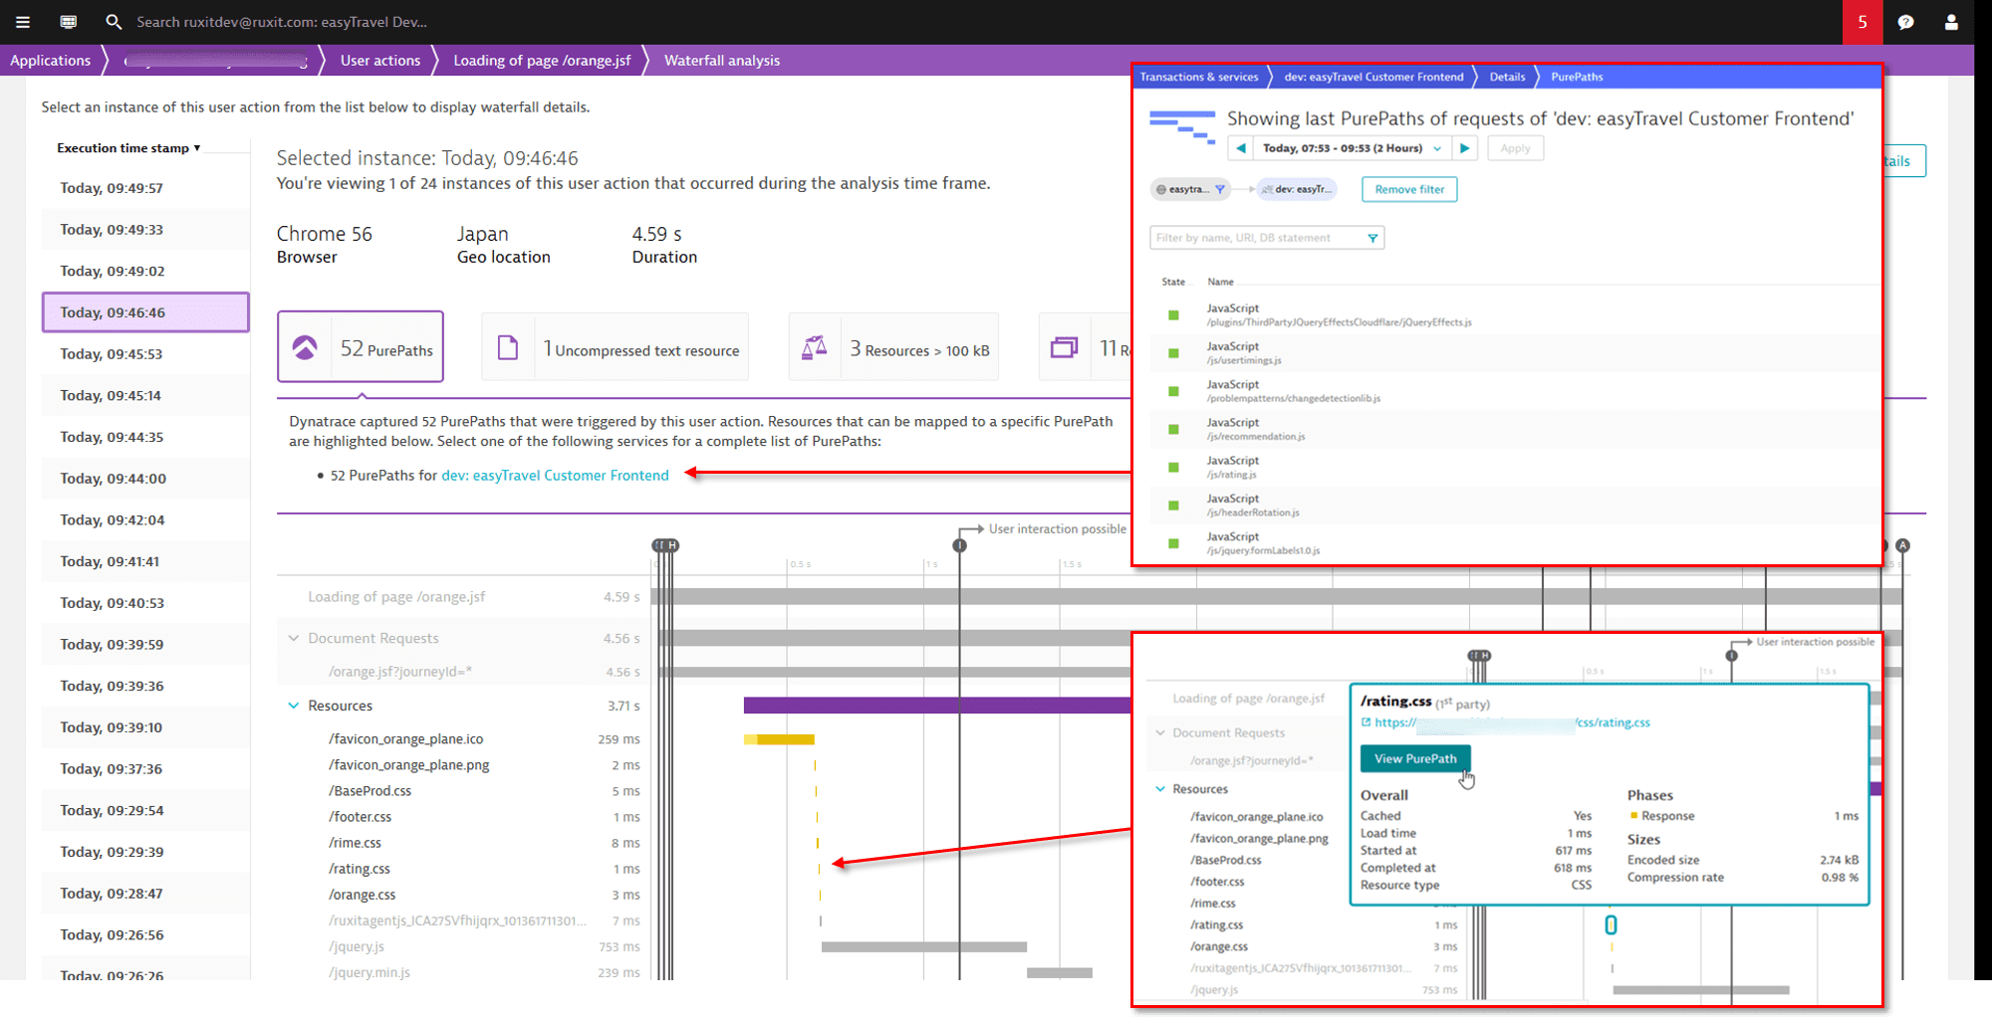Open the problems counter badge showing 5

1862,22
